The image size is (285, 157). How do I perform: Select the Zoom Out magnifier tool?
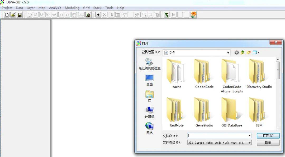point(54,15)
